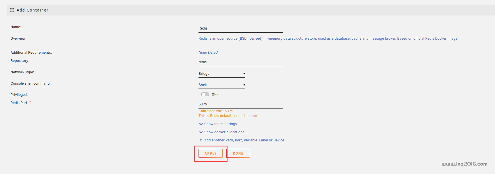Click the Console shell command label
This screenshot has width=495, height=174.
click(31, 83)
